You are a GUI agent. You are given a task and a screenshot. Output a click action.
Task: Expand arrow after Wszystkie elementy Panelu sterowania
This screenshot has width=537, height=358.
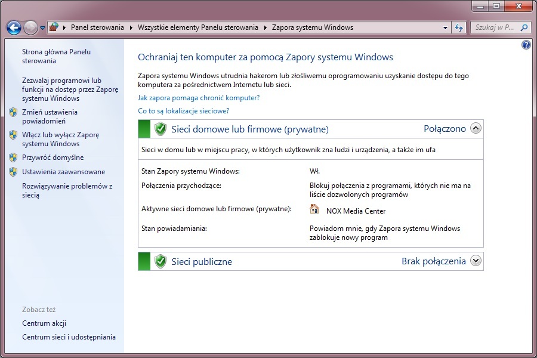[x=265, y=28]
